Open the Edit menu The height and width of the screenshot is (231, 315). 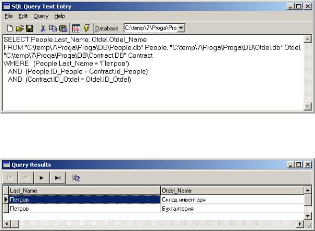tap(23, 16)
